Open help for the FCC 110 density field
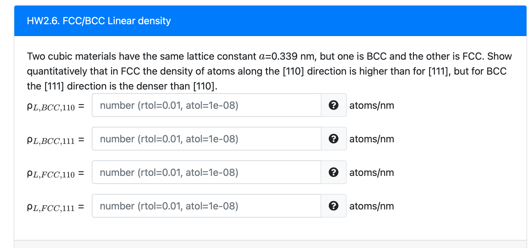Image resolution: width=529 pixels, height=248 pixels. [x=334, y=172]
